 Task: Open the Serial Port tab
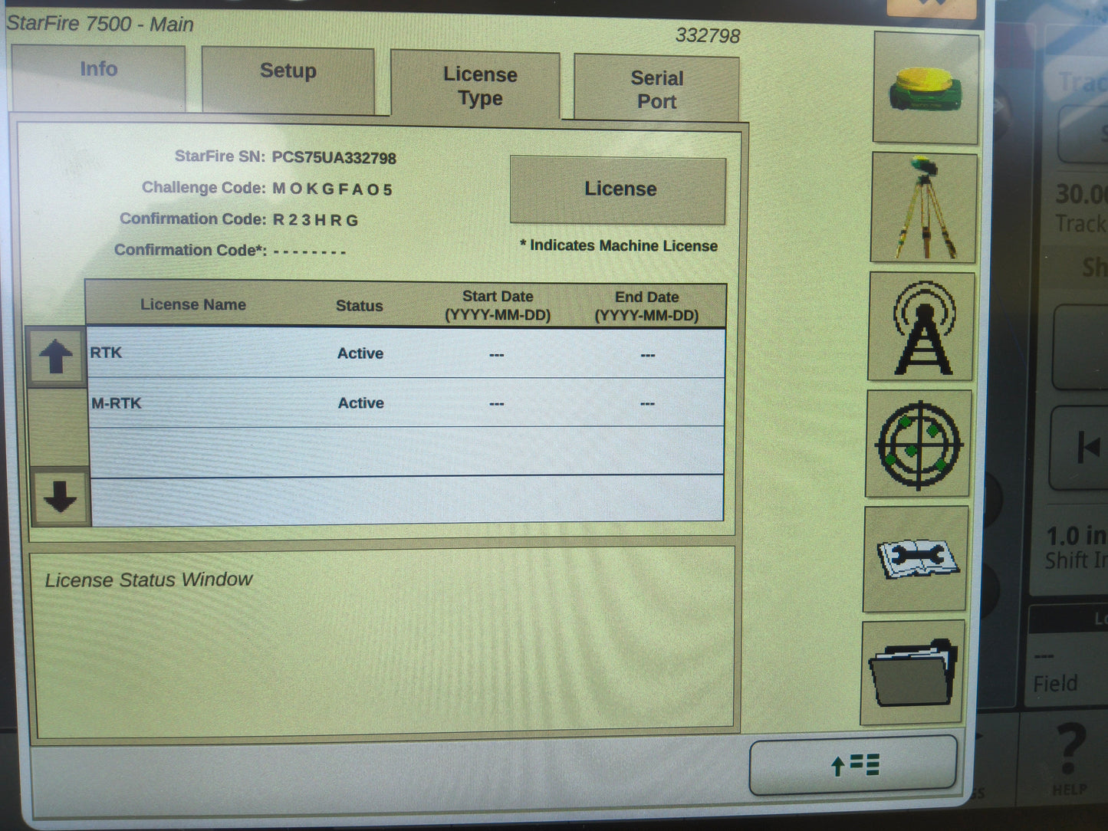pos(656,89)
